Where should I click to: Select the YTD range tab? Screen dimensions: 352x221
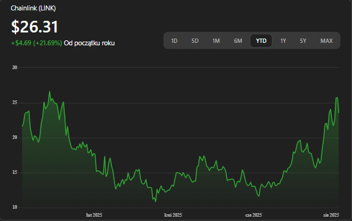[261, 40]
